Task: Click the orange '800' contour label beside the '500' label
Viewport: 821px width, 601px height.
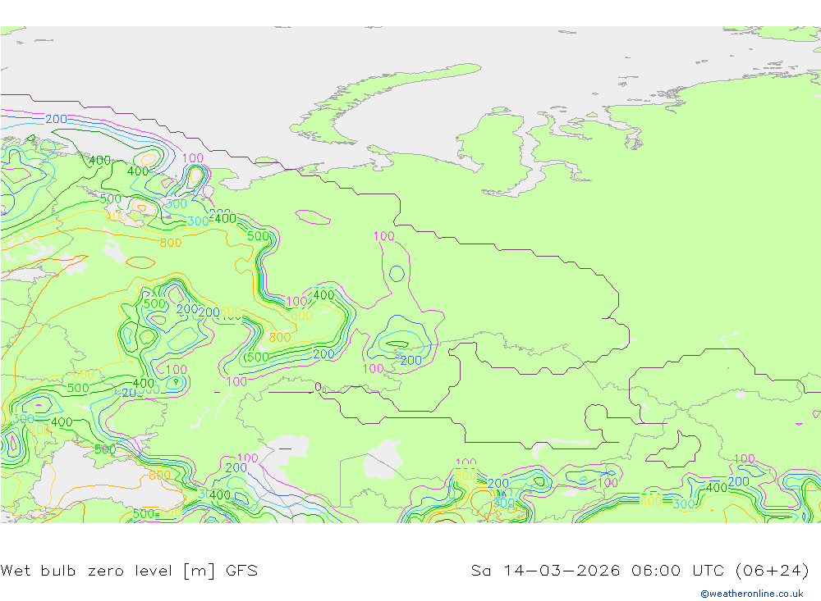Action: pos(280,337)
